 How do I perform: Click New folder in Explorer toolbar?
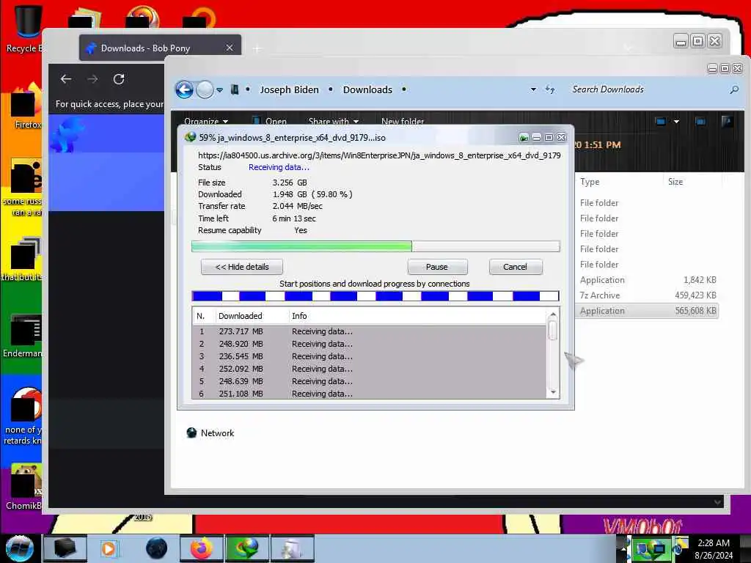[403, 121]
